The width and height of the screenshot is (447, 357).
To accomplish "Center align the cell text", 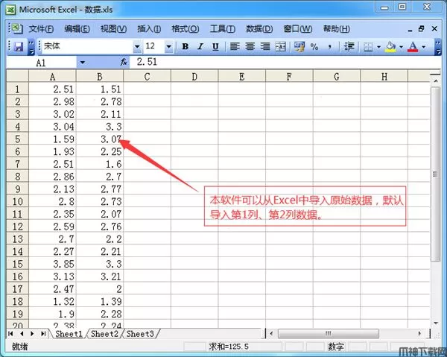I will (x=249, y=46).
